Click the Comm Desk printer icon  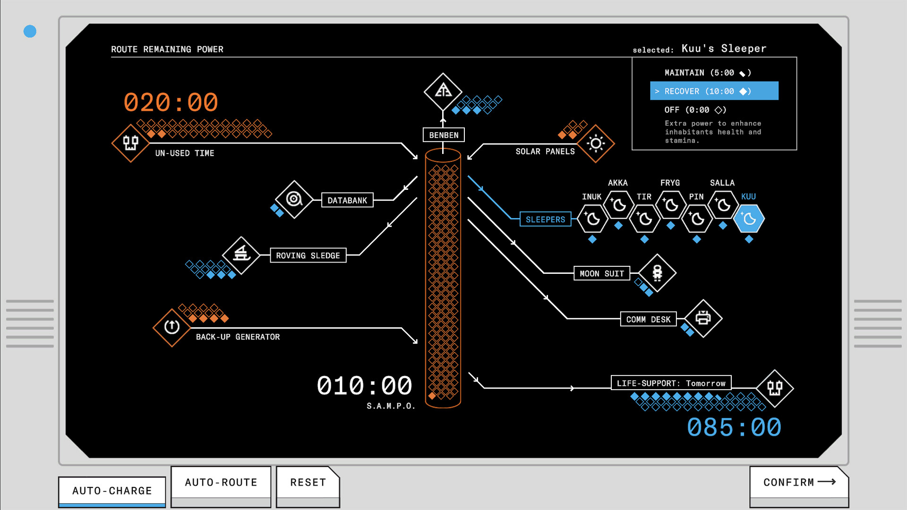click(703, 319)
